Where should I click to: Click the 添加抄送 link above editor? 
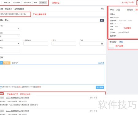click(x=101, y=63)
